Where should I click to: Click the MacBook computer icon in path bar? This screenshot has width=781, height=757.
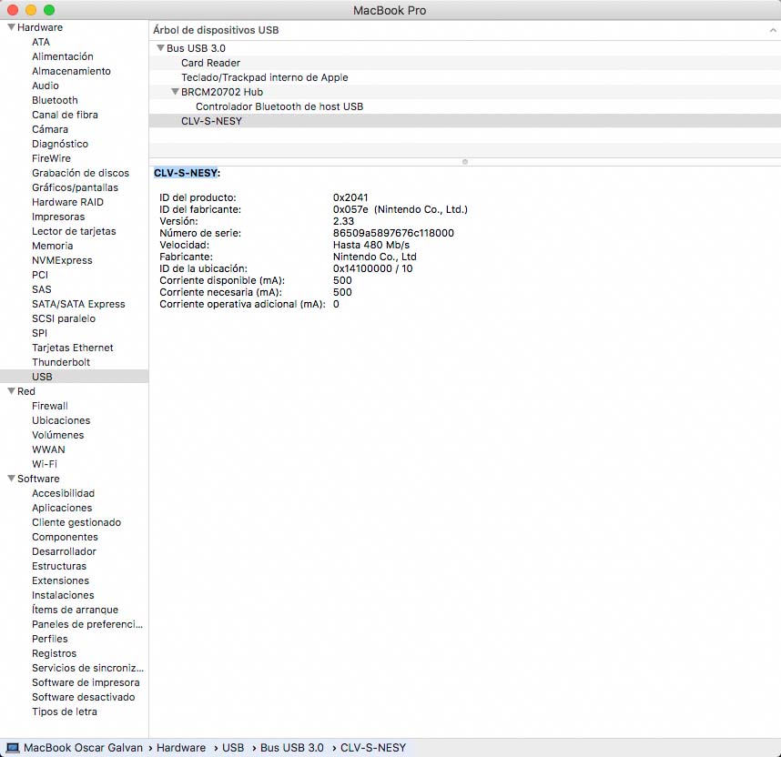coord(13,748)
